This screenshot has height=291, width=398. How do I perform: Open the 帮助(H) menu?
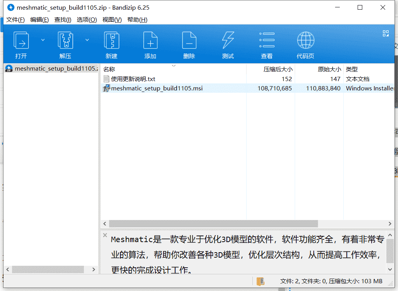[137, 19]
